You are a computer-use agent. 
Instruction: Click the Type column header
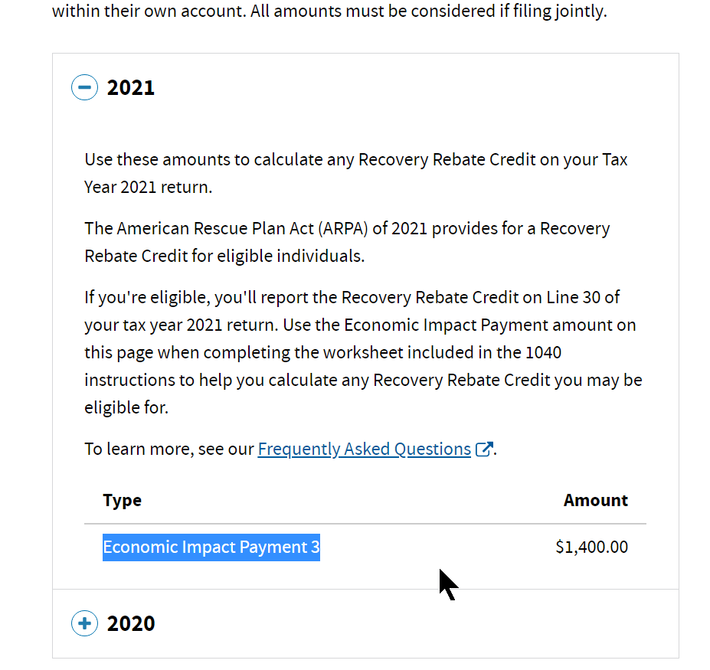coord(123,500)
